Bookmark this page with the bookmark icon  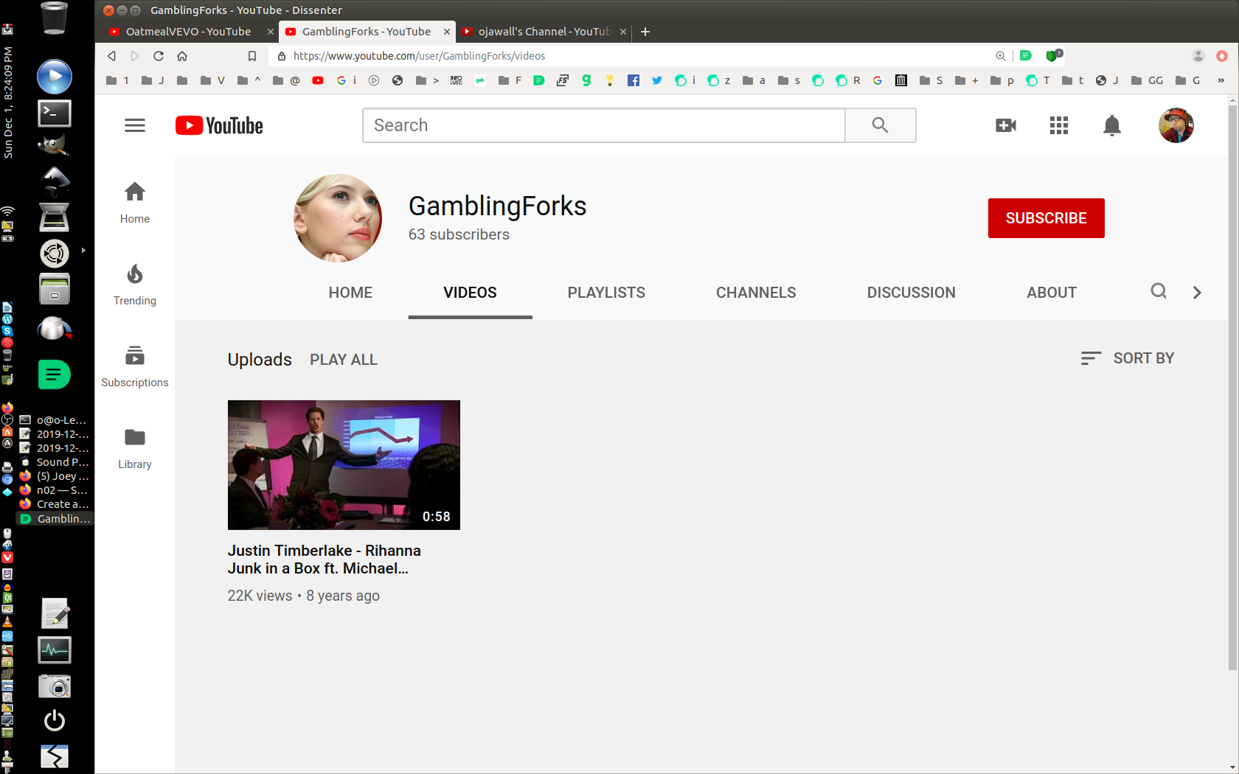tap(252, 56)
